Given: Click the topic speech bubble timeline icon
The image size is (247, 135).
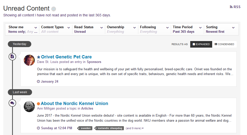Looking at the screenshot, I should pyautogui.click(x=12, y=103).
